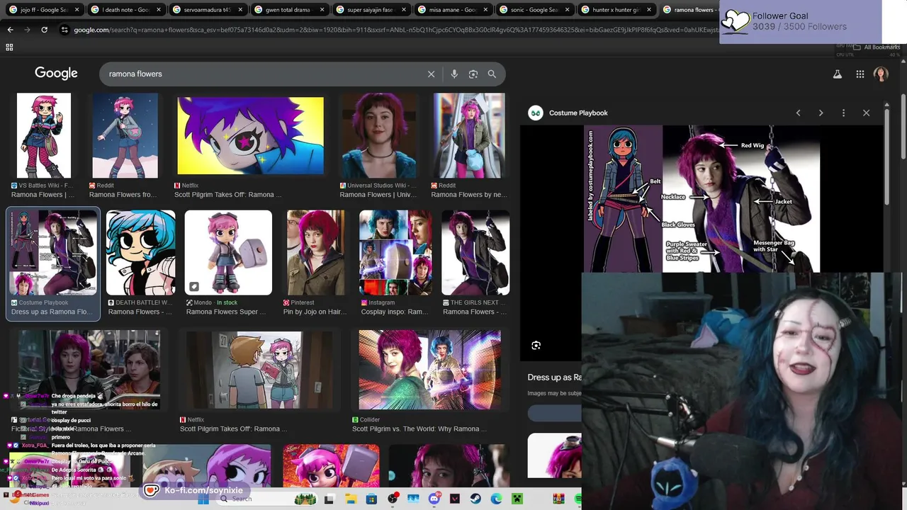Open Microsoft Edge from the taskbar
The image size is (907, 510).
coord(497,499)
